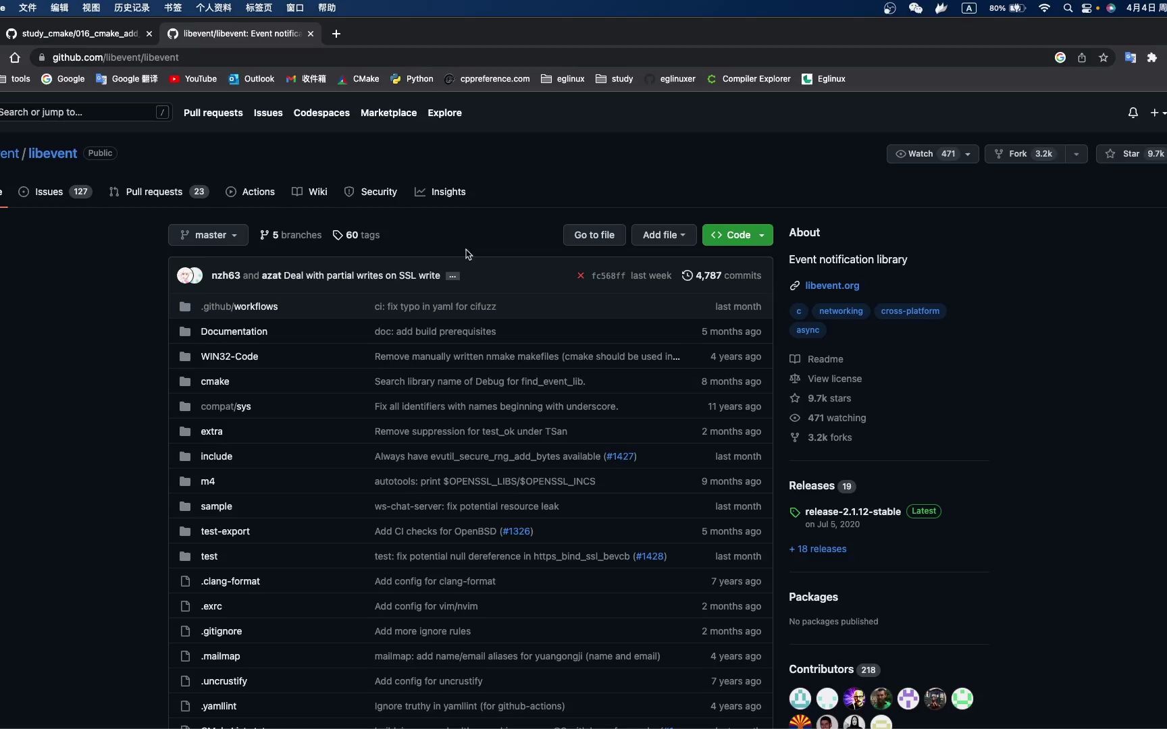This screenshot has height=729, width=1167.
Task: Select the networking topic tag
Action: tap(841, 311)
